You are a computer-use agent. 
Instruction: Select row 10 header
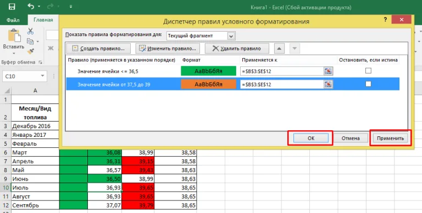pyautogui.click(x=5, y=188)
